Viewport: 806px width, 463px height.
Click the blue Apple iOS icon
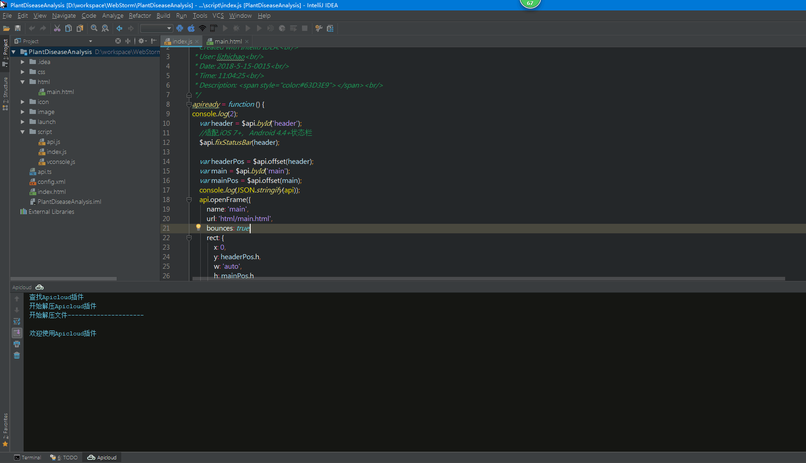pos(191,28)
